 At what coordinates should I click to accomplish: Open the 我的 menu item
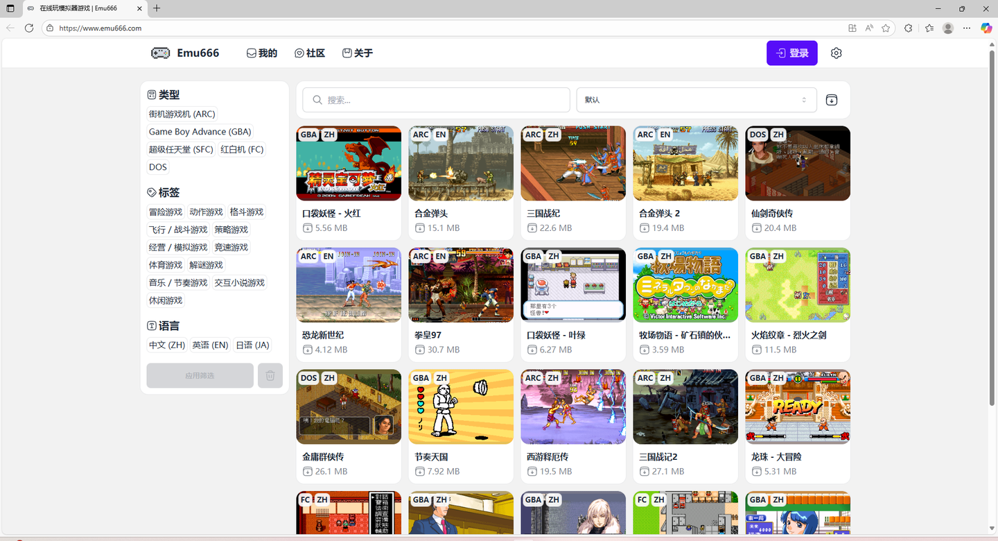pos(262,53)
